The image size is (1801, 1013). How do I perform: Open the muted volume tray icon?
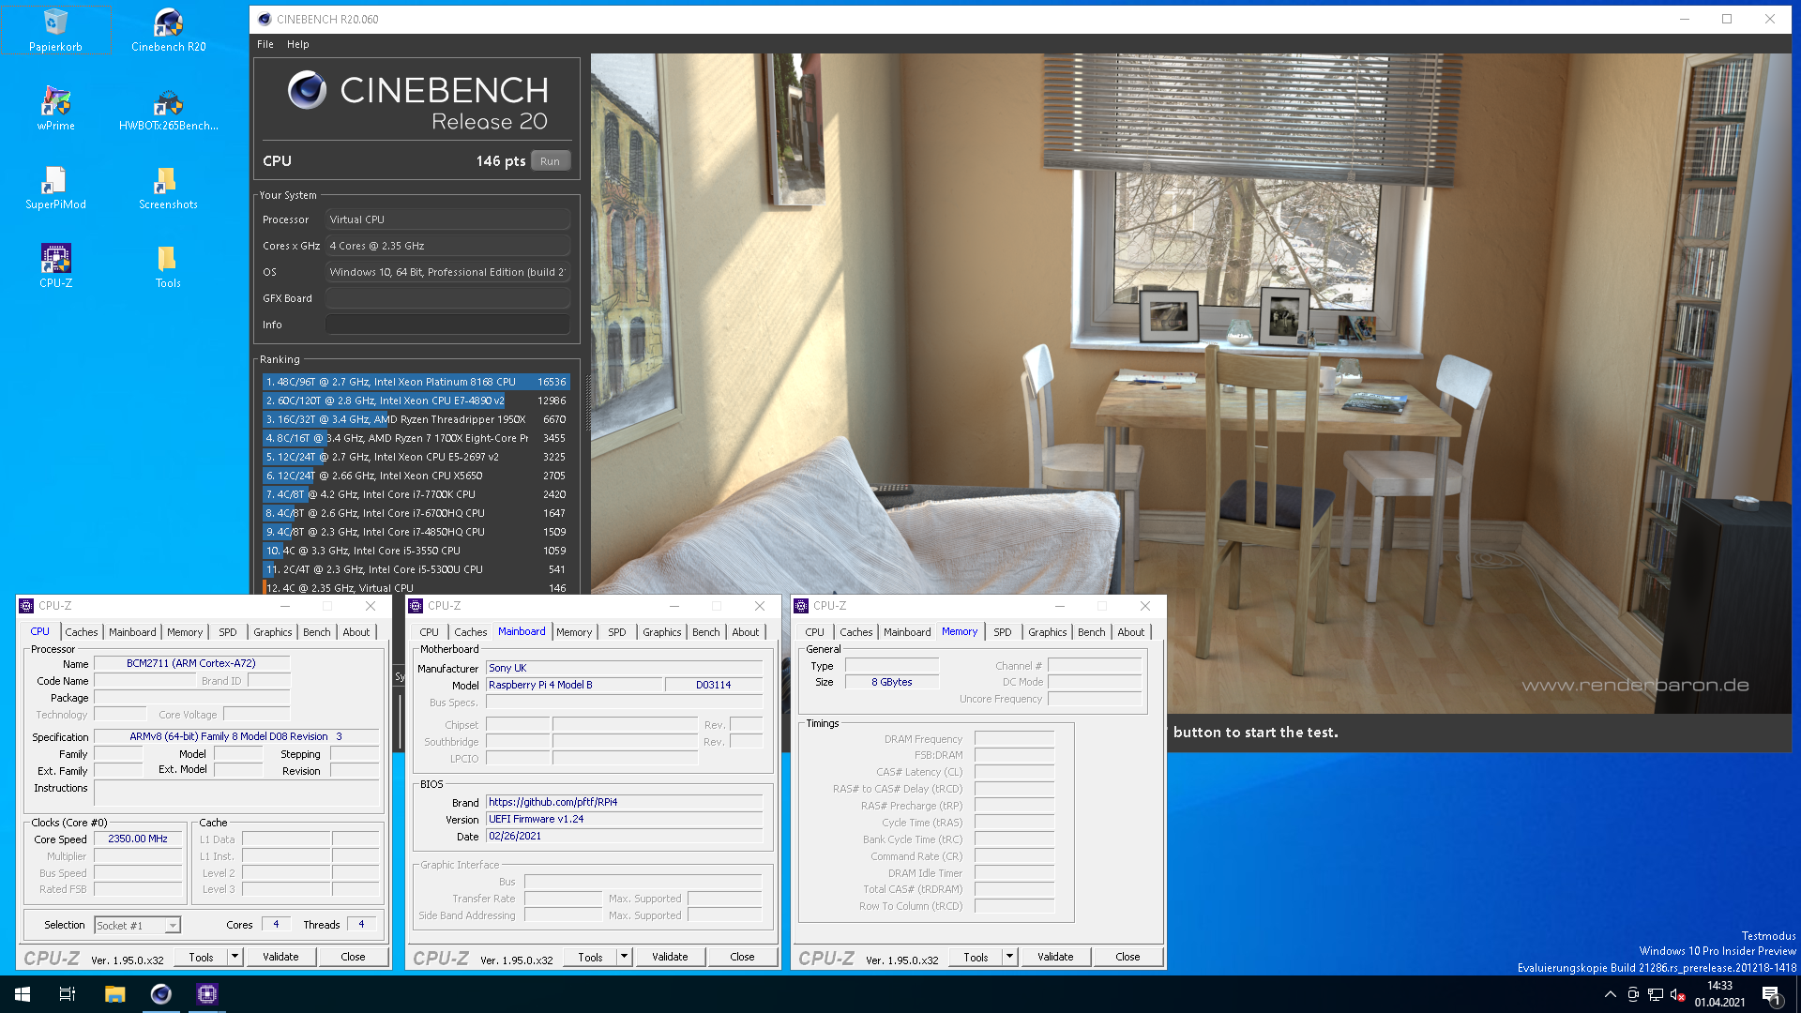(x=1678, y=994)
